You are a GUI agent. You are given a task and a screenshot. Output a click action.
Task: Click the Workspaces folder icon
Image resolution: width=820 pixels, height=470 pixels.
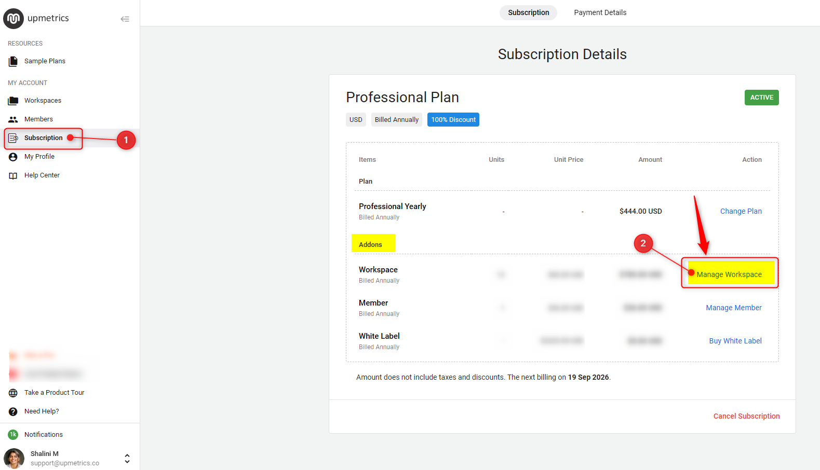point(13,101)
